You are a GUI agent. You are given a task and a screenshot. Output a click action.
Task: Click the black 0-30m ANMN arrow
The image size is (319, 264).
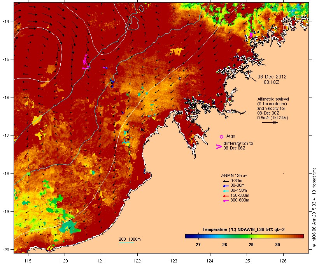point(226,181)
